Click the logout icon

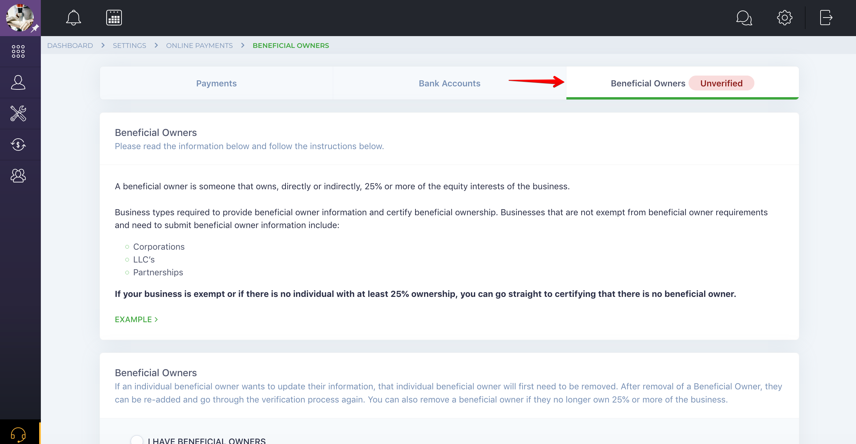click(826, 18)
